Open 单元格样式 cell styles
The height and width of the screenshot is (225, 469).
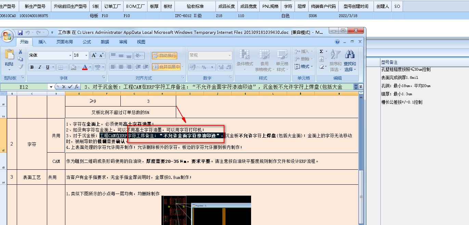click(x=282, y=60)
